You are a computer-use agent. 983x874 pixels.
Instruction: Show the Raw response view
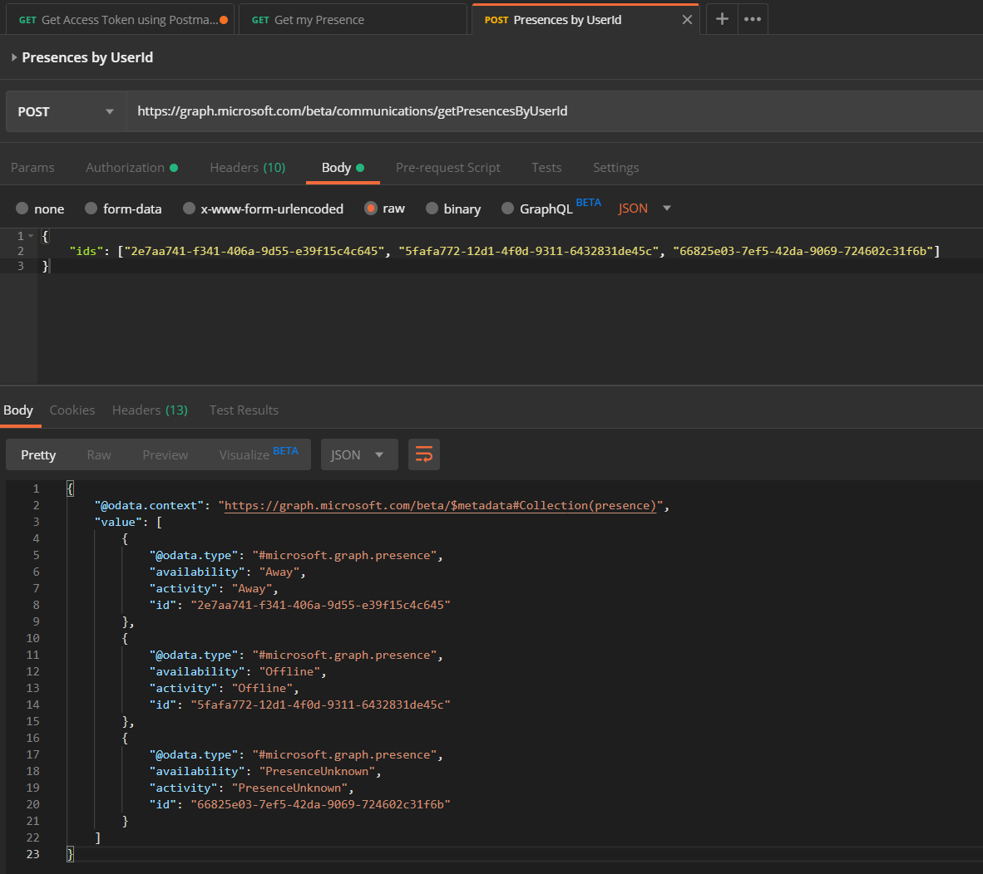(x=99, y=455)
